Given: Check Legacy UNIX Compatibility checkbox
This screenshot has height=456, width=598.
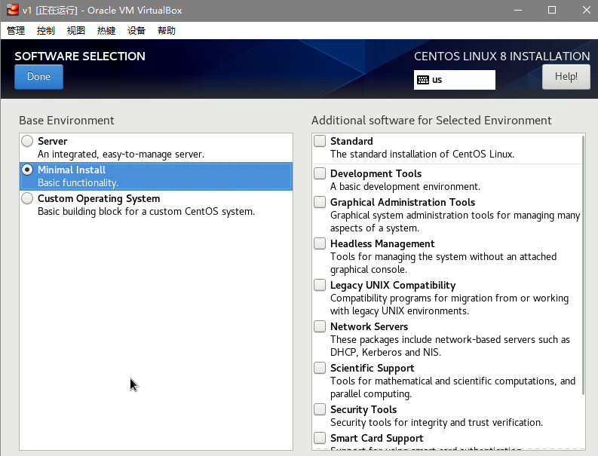Looking at the screenshot, I should (320, 285).
